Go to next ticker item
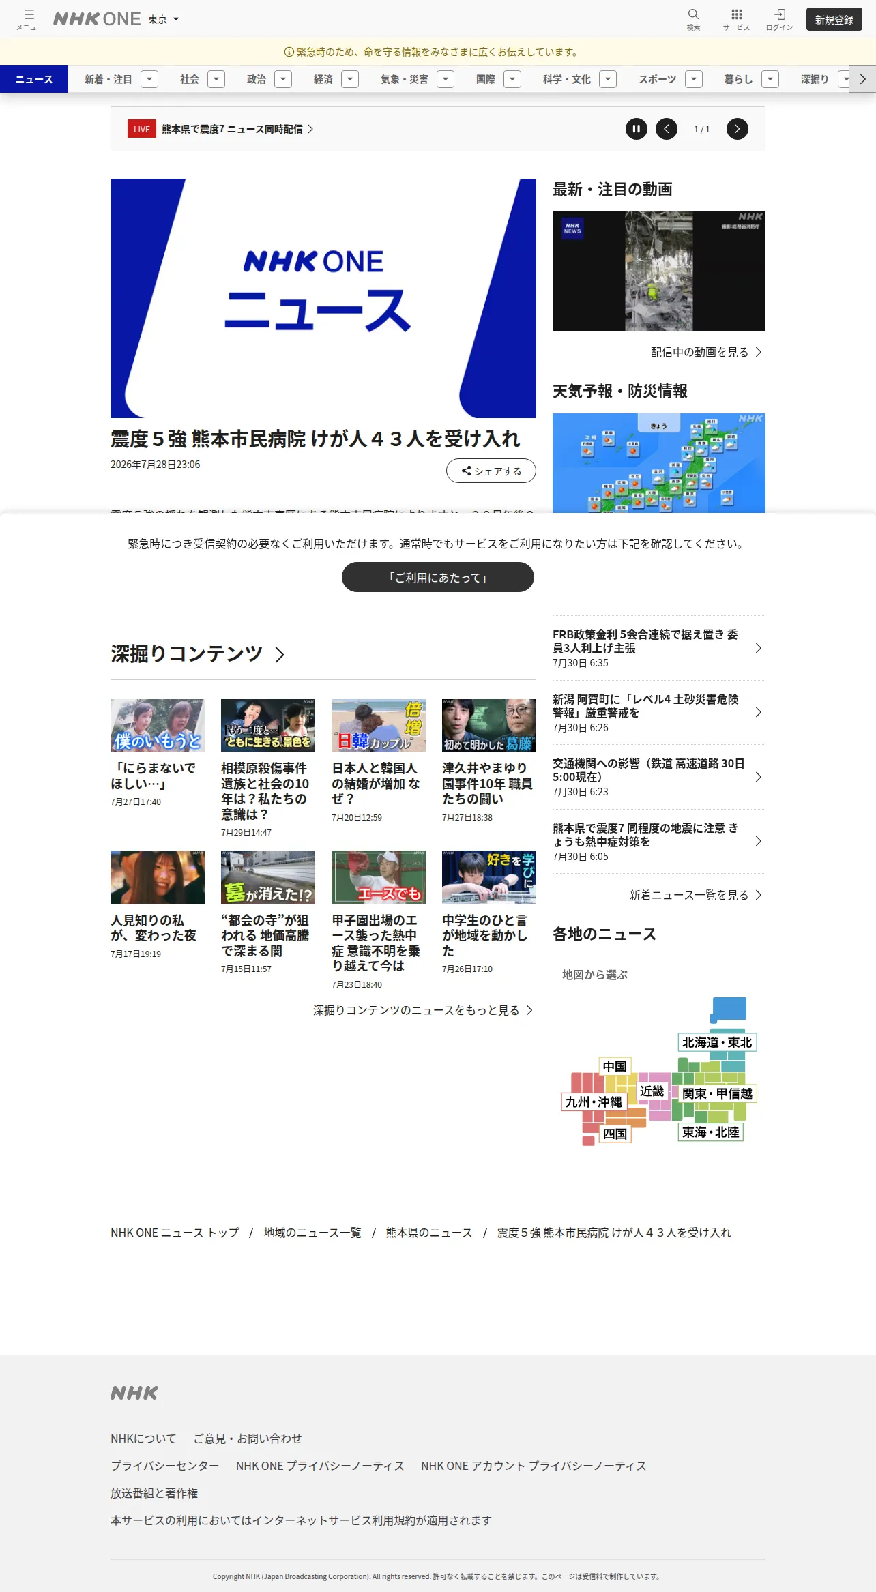This screenshot has height=1592, width=876. pos(738,129)
